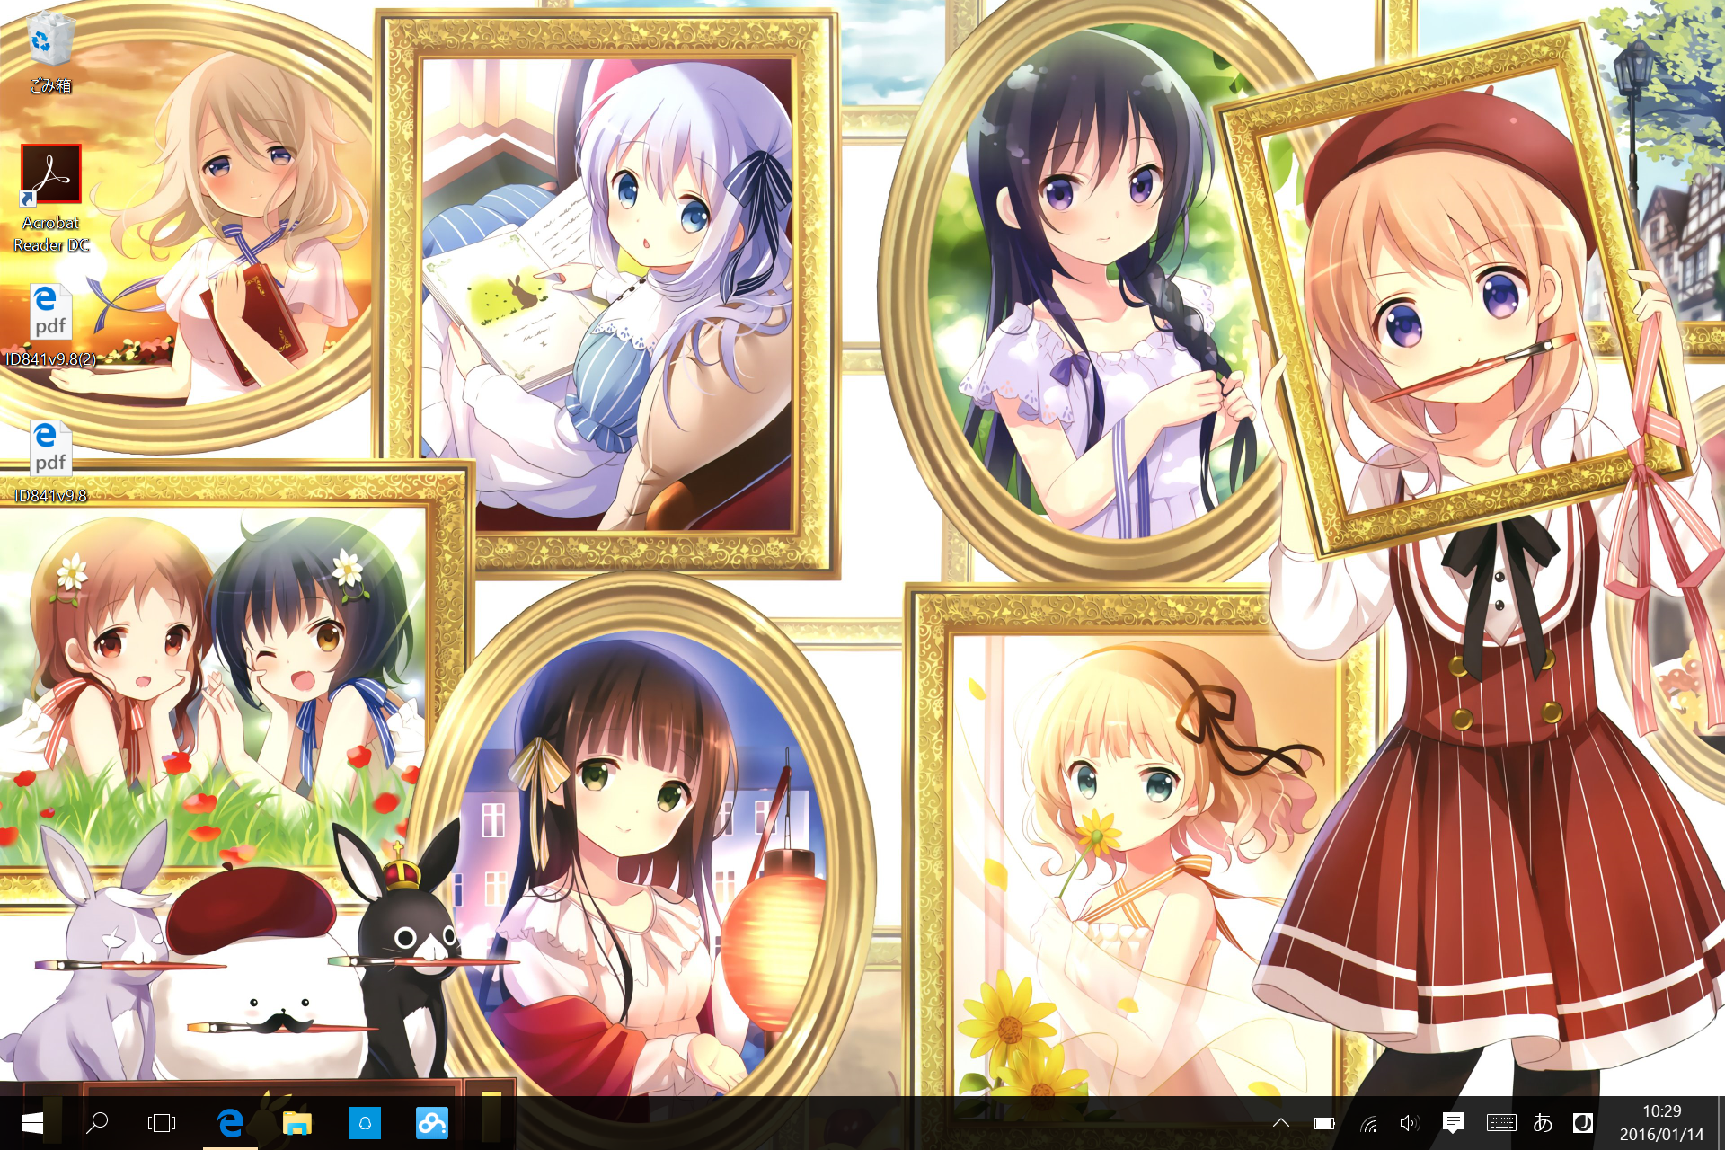Open the Recycle Bin desktop icon

coord(50,49)
